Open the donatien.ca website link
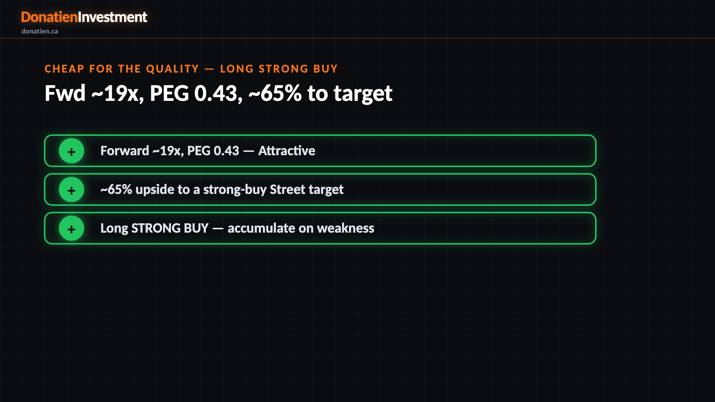The width and height of the screenshot is (715, 402). click(40, 31)
